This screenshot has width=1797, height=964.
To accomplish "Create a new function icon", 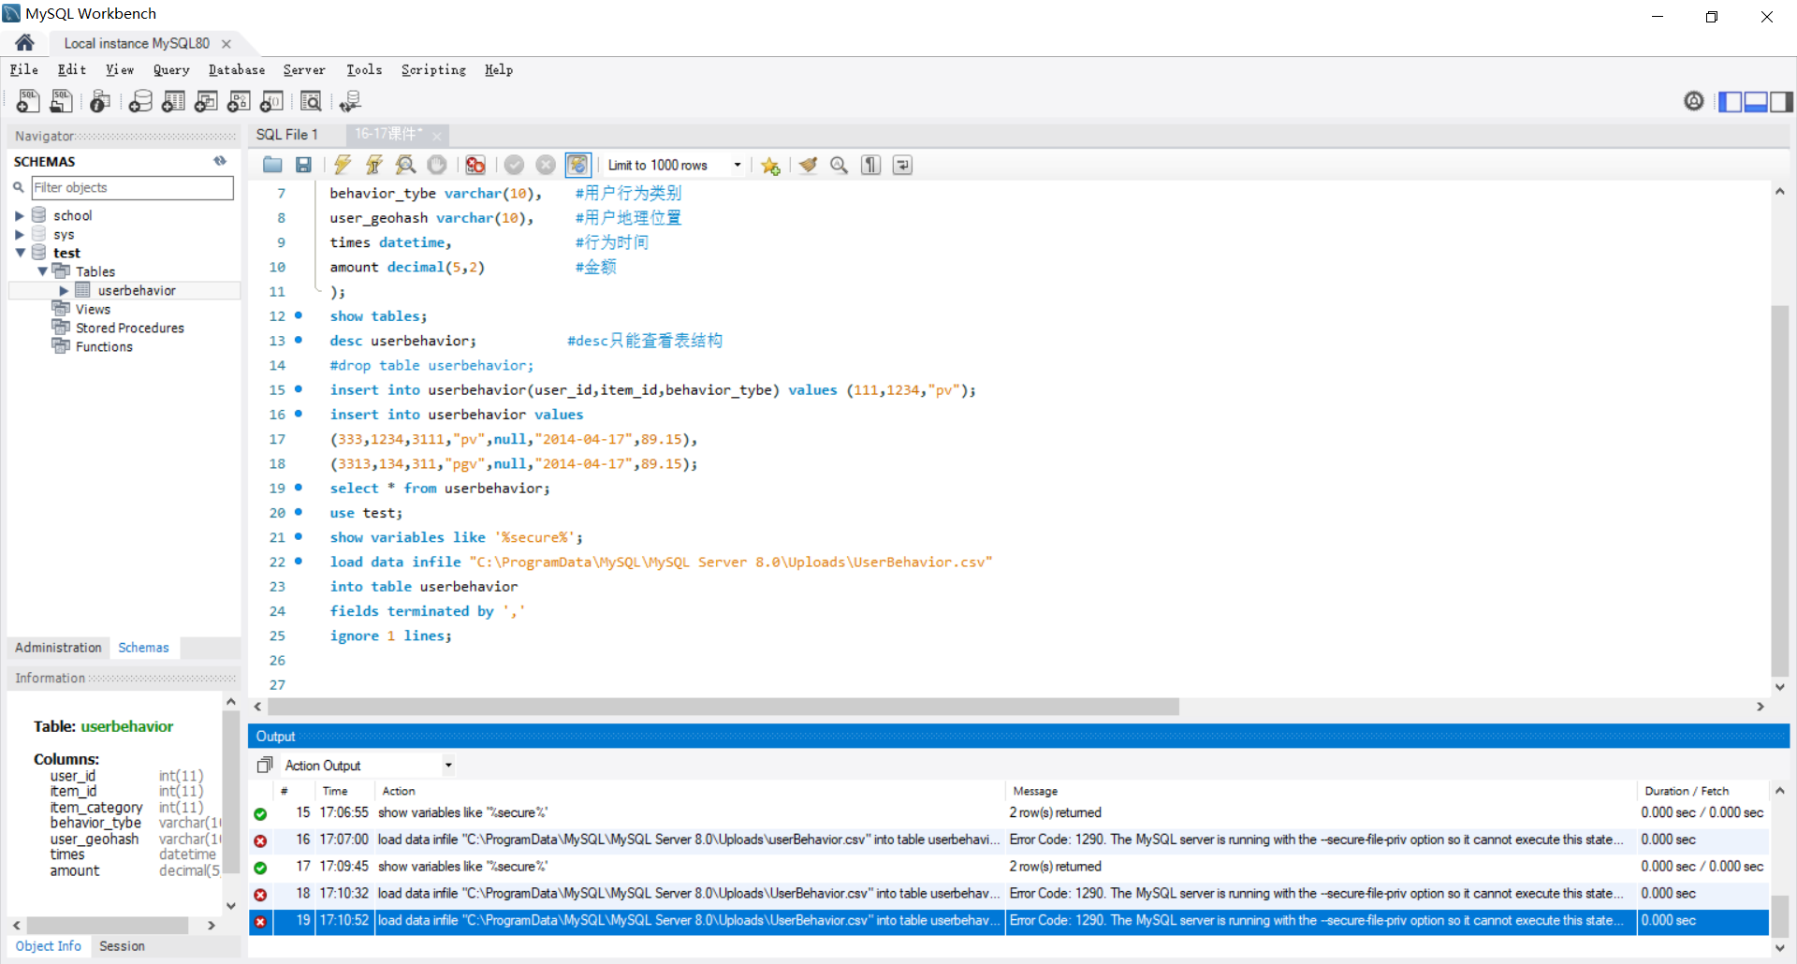I will coord(271,101).
